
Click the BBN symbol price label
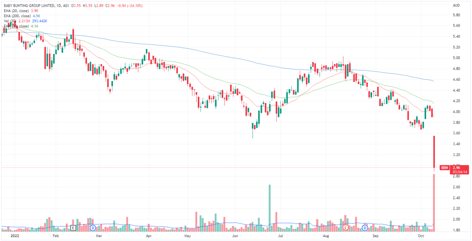click(x=444, y=167)
